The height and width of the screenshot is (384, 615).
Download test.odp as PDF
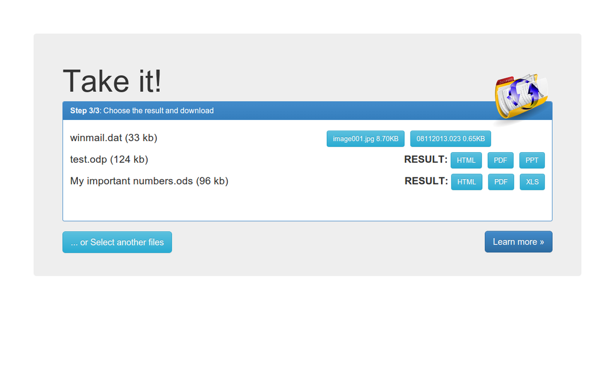click(500, 160)
